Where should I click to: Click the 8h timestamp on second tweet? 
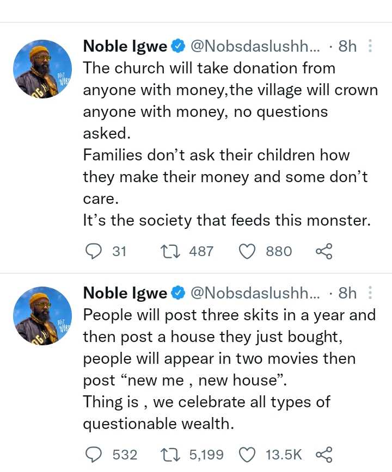347,293
